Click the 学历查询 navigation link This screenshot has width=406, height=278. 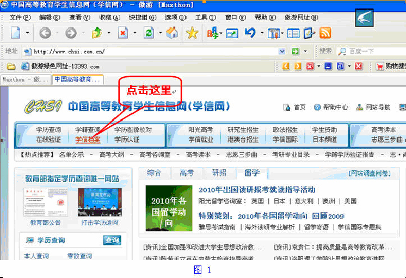48,129
